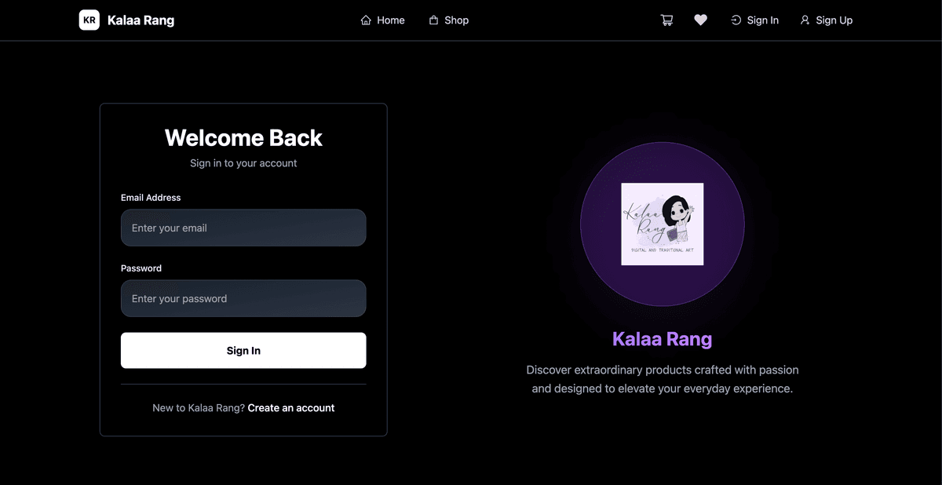Click the Kalaa Rang artwork logo image
942x485 pixels.
point(662,224)
